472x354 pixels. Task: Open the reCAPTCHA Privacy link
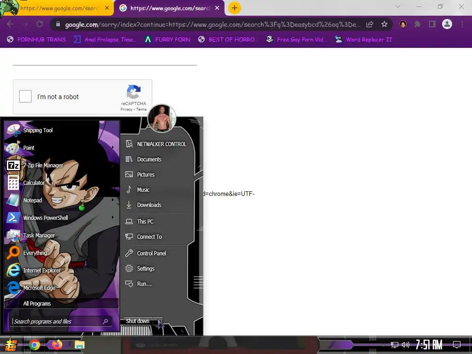(x=126, y=110)
